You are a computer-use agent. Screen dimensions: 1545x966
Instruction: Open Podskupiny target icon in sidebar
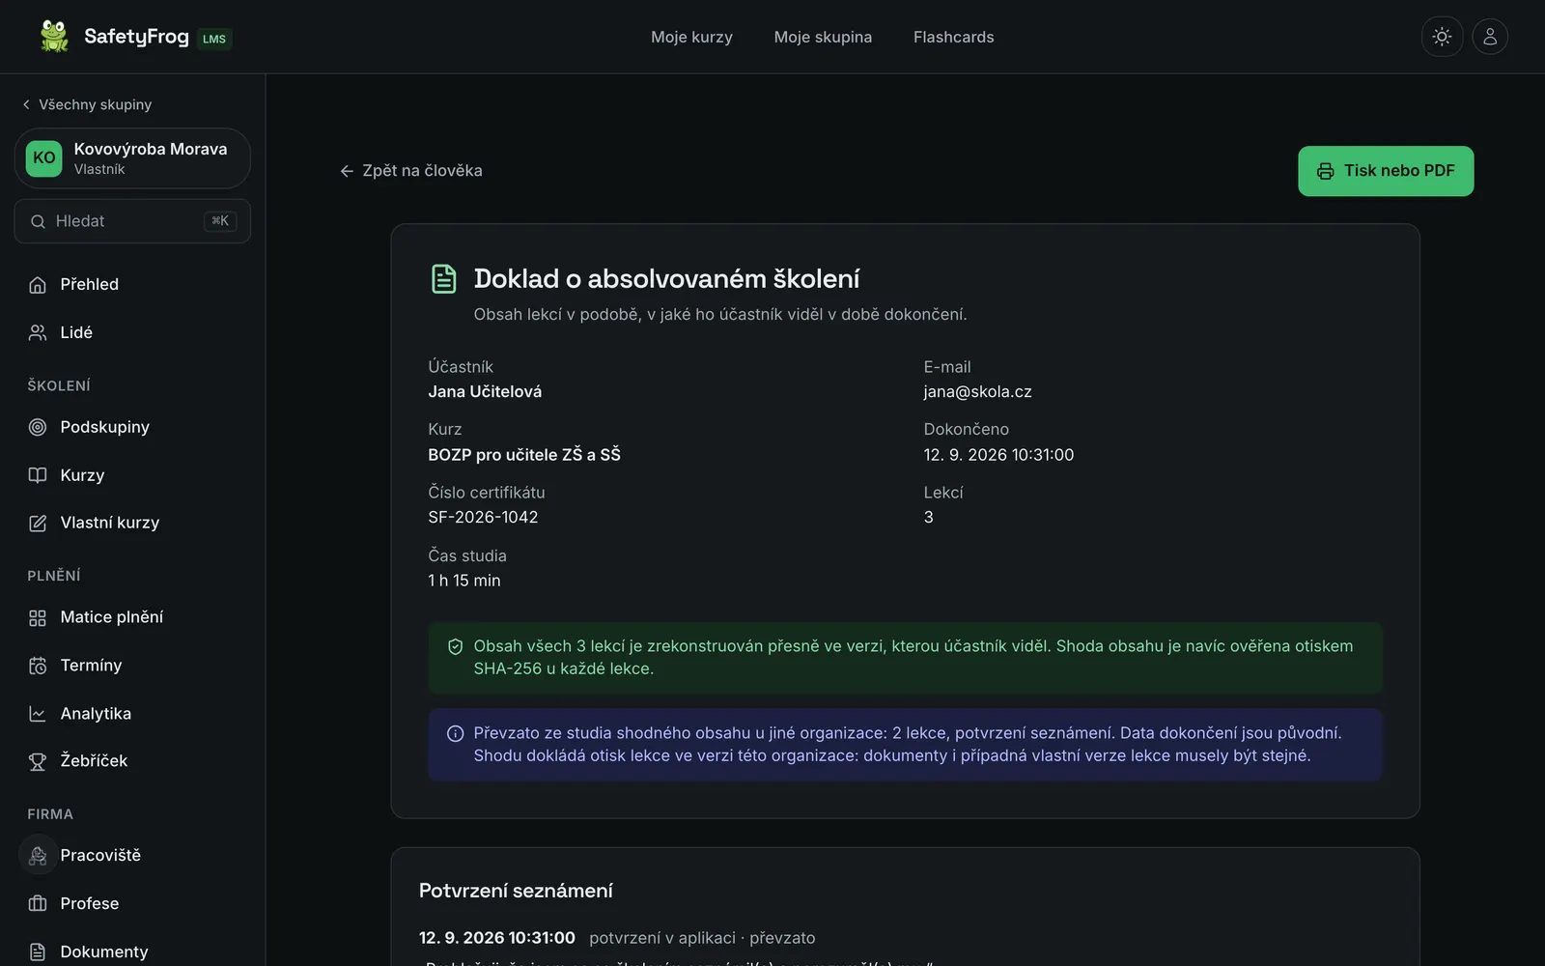(x=38, y=427)
